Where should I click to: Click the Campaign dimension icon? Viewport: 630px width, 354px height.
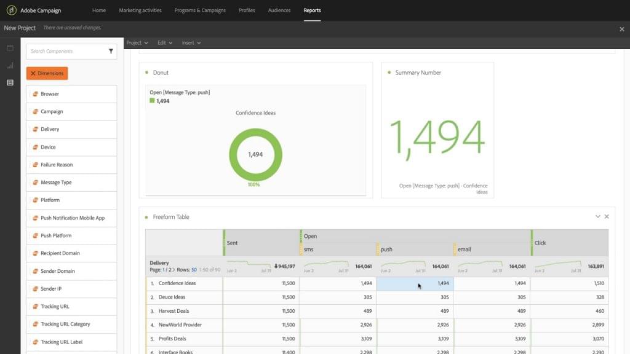[35, 112]
